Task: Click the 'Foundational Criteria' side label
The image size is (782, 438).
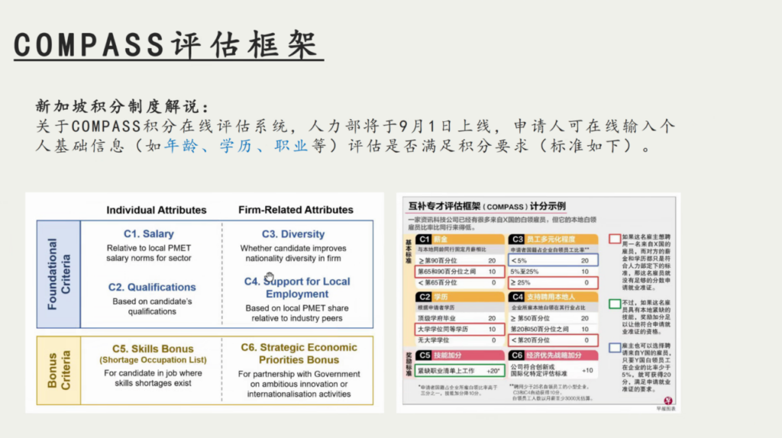Action: [x=59, y=274]
